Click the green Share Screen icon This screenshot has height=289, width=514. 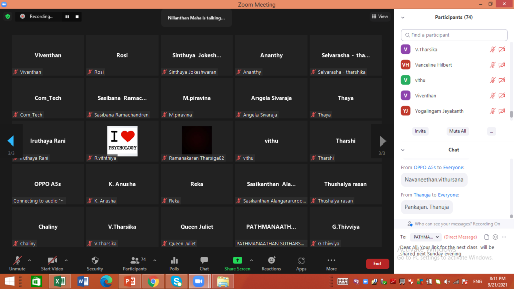click(237, 260)
